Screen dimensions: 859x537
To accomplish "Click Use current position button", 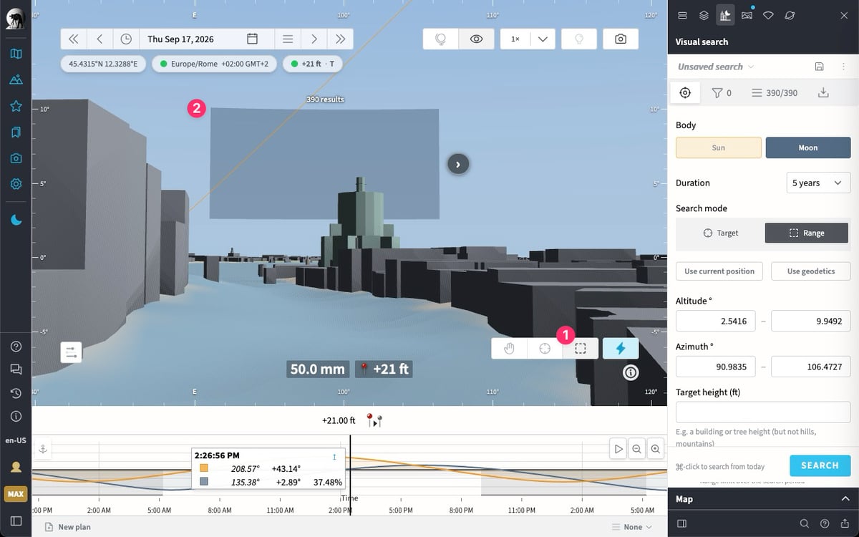I will click(x=719, y=271).
